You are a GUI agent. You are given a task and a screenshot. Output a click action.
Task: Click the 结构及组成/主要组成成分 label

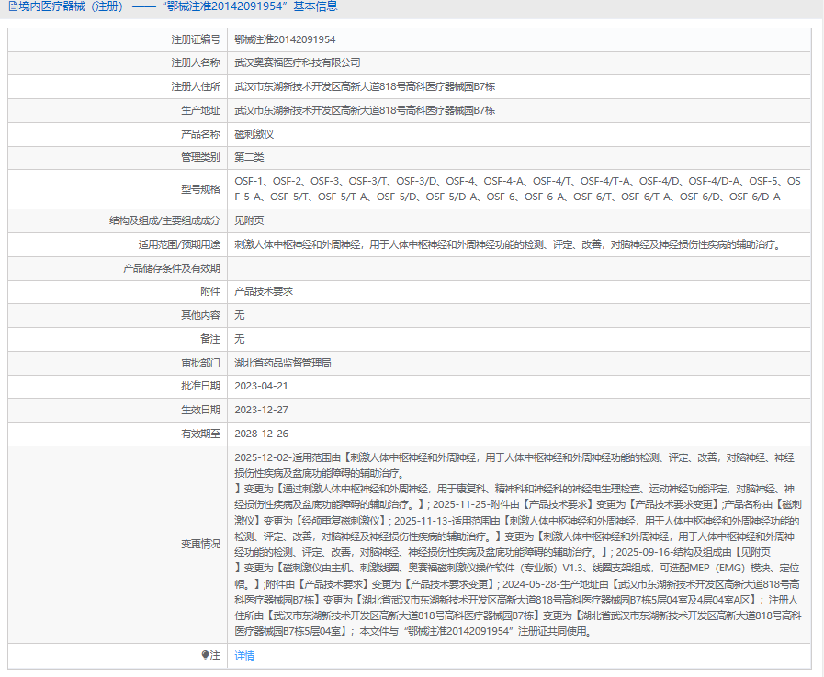tap(164, 220)
